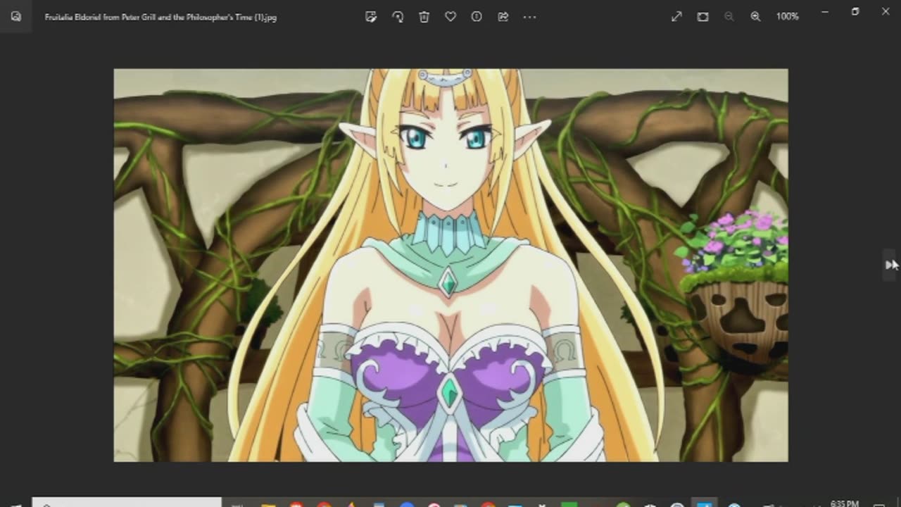Go to the next photo with the right arrow
The width and height of the screenshot is (901, 507).
pyautogui.click(x=891, y=265)
